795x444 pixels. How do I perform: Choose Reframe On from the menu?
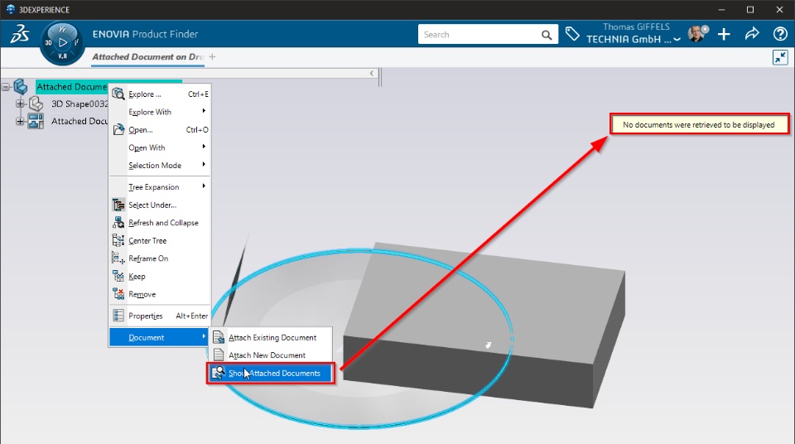pos(160,258)
